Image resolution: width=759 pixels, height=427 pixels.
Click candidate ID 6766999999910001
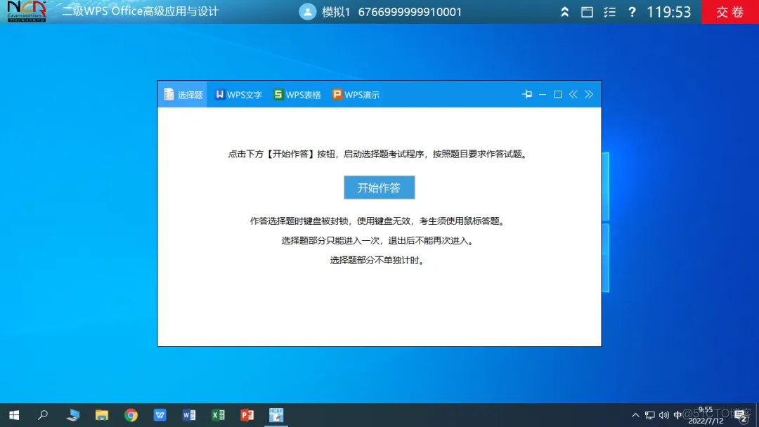410,12
